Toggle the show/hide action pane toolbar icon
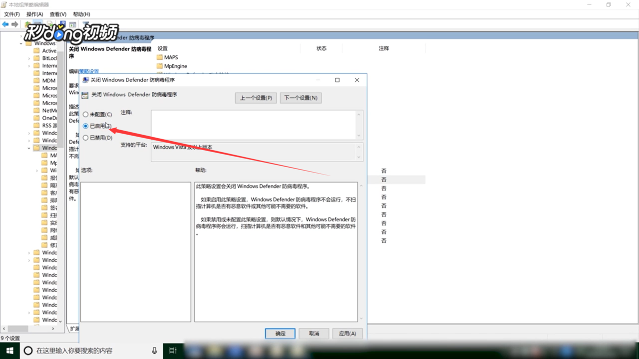This screenshot has width=639, height=359. [73, 24]
